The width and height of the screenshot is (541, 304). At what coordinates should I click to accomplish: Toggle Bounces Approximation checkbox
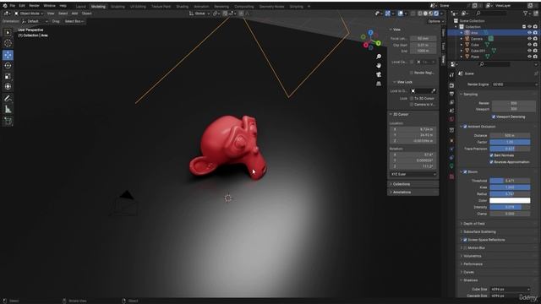pyautogui.click(x=491, y=162)
